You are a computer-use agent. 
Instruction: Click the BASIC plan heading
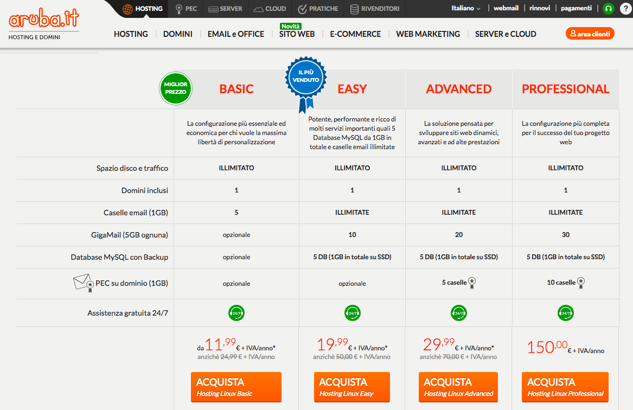tap(236, 89)
